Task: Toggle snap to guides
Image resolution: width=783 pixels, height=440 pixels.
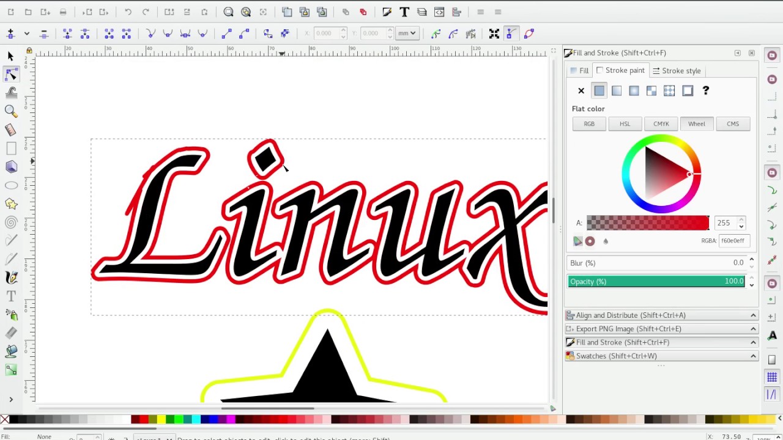Action: tap(772, 395)
